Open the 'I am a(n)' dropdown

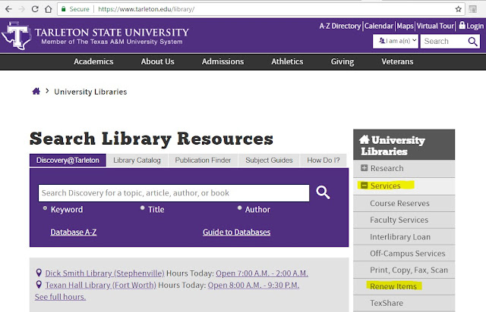[x=396, y=41]
